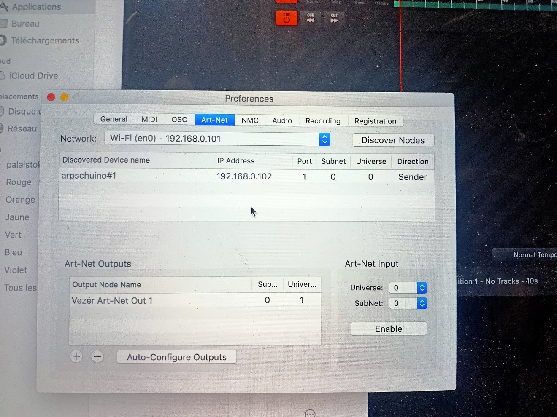Click IP address 192.168.0.102
The width and height of the screenshot is (557, 417).
[x=244, y=176]
